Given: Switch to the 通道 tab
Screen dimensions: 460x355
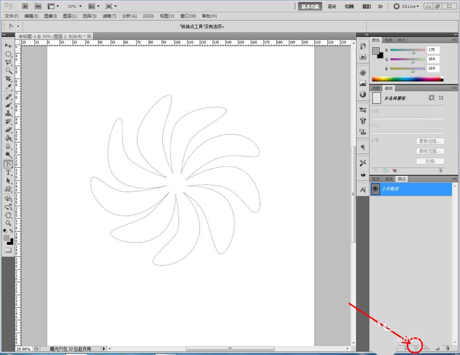Looking at the screenshot, I should point(389,179).
